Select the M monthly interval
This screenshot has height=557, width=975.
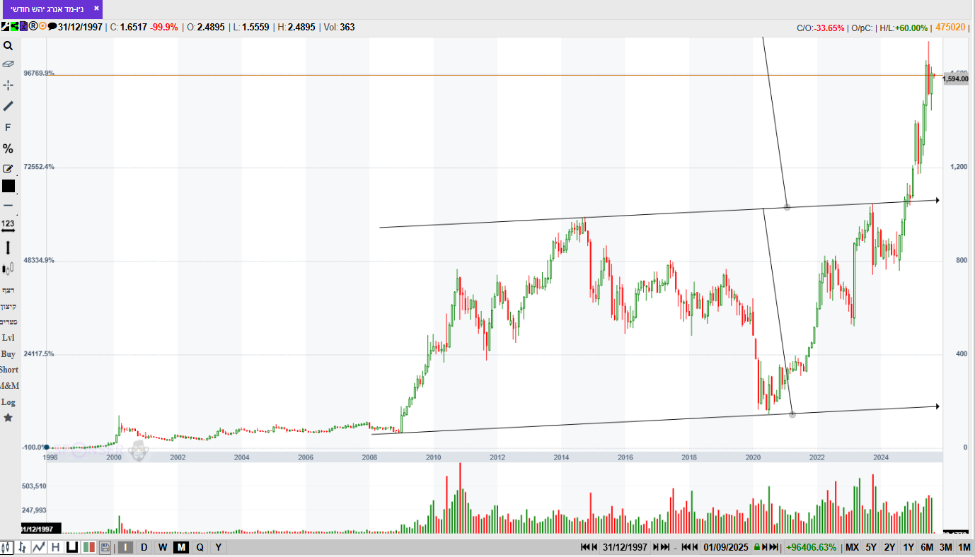point(181,547)
